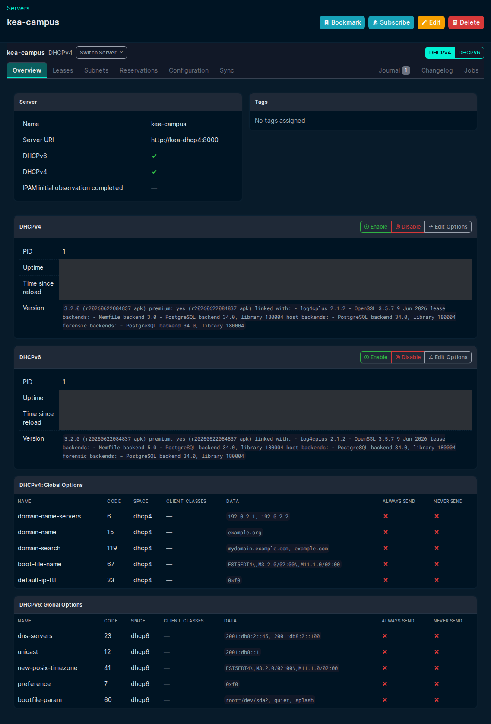Click the NAME header in DHCPv4 Global Options
The height and width of the screenshot is (724, 491).
tap(25, 501)
